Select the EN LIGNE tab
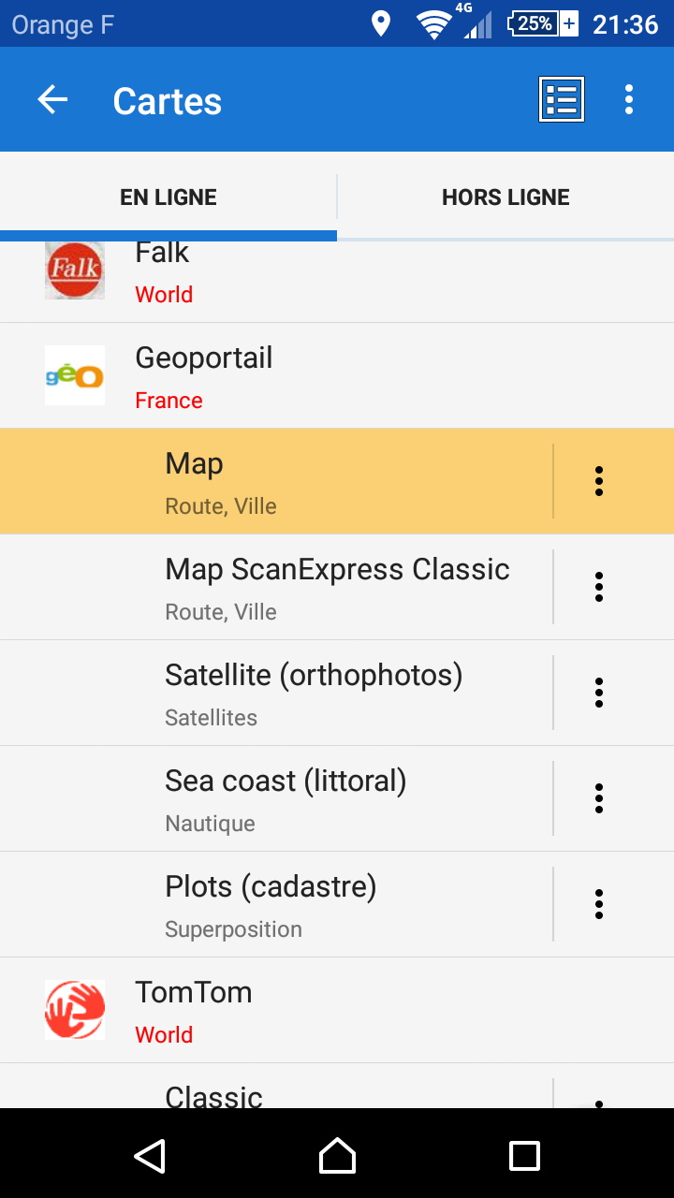The height and width of the screenshot is (1198, 674). pos(168,197)
